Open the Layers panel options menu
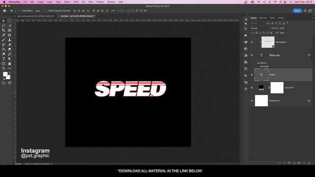The height and width of the screenshot is (177, 315). pyautogui.click(x=313, y=18)
